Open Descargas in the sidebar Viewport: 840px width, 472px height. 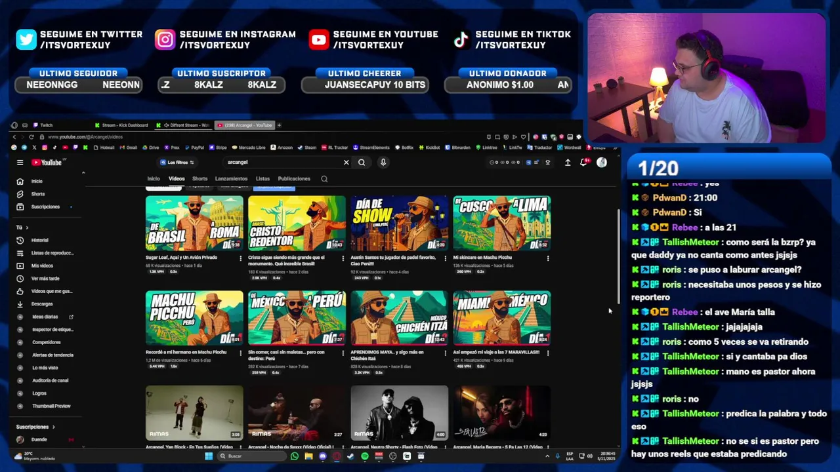click(46, 304)
